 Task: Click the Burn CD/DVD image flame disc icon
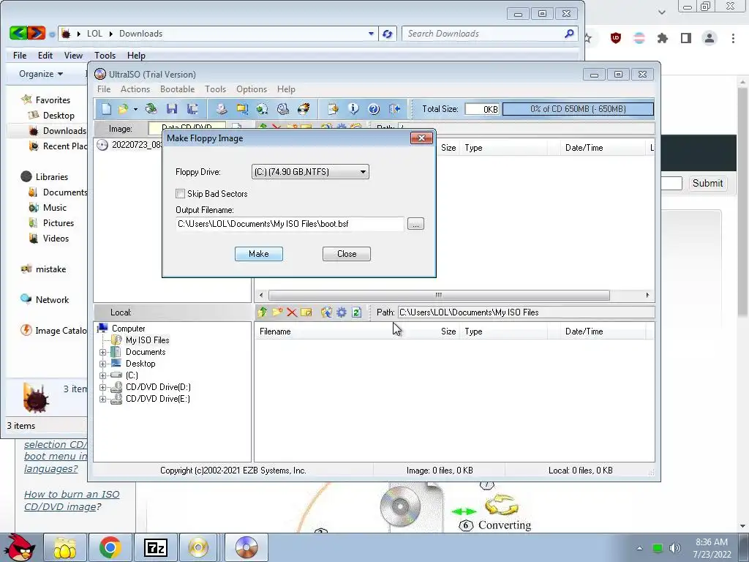pos(304,109)
